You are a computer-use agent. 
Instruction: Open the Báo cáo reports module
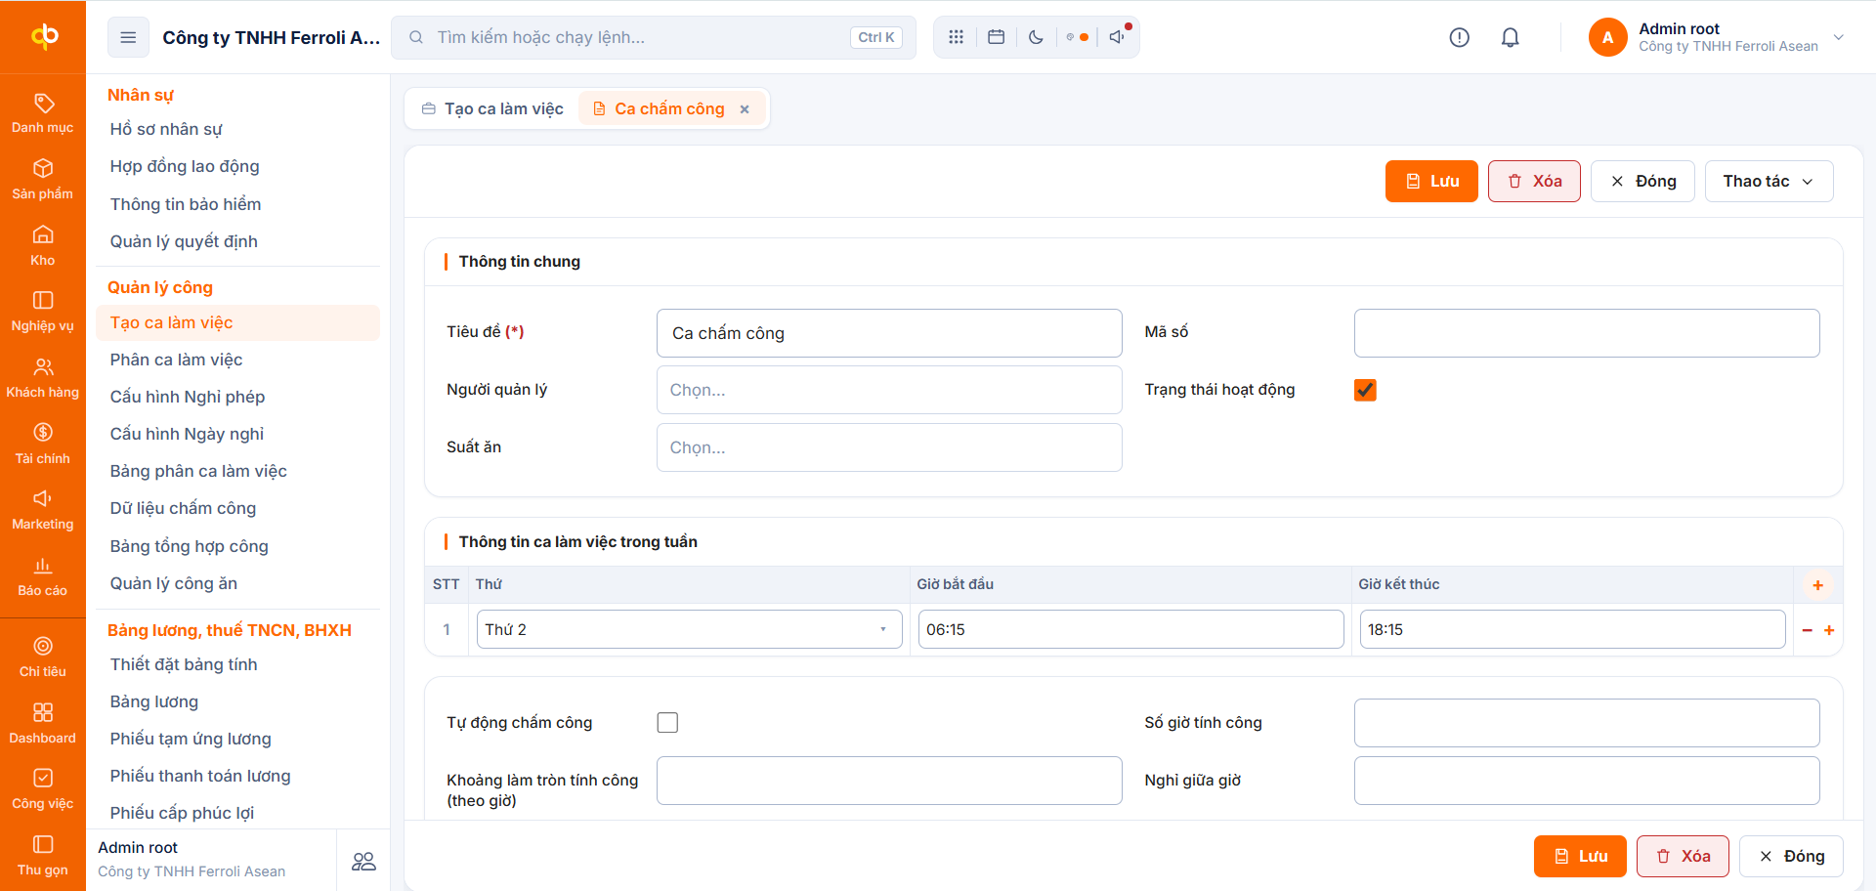(x=43, y=576)
